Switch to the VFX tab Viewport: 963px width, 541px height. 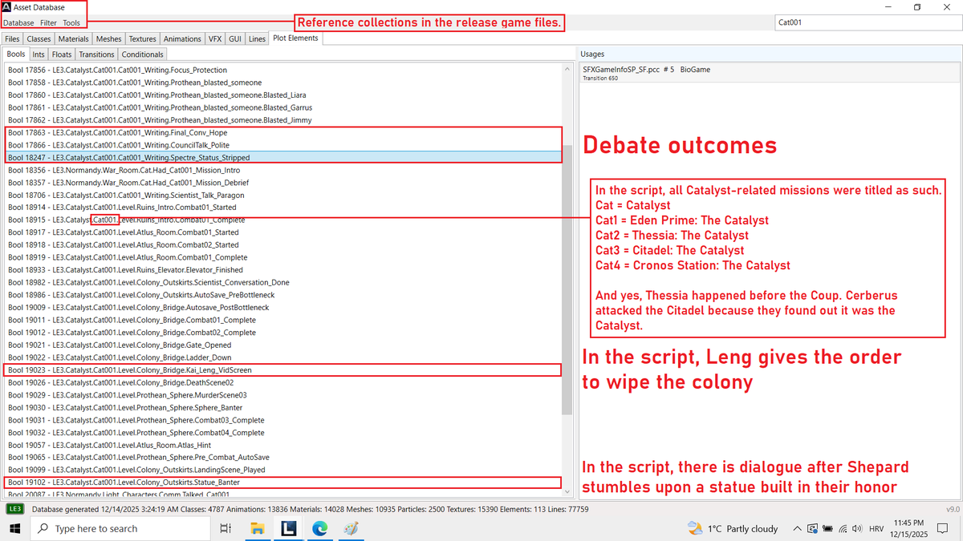click(x=215, y=38)
